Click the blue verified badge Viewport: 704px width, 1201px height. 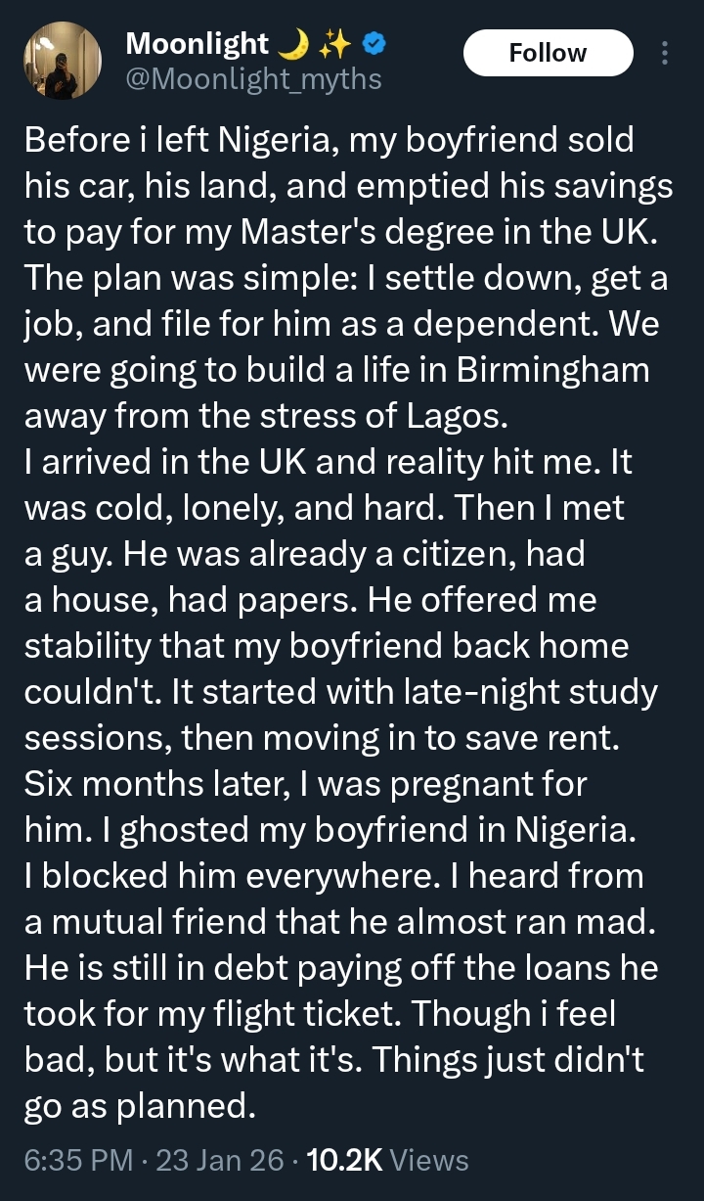tap(374, 43)
